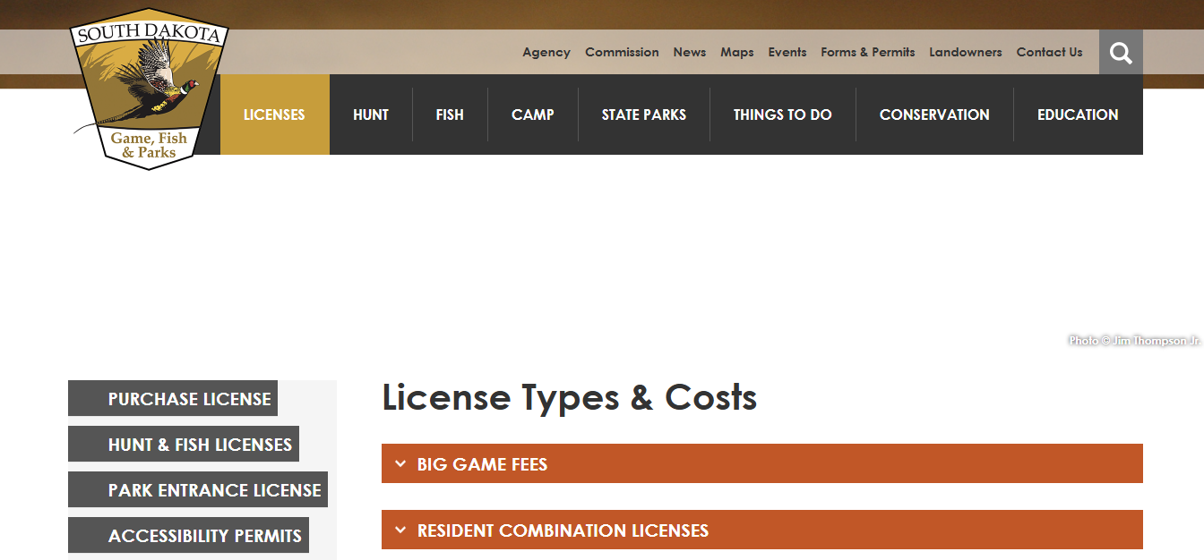Image resolution: width=1204 pixels, height=560 pixels.
Task: Open the Contact Us link
Action: [x=1049, y=52]
